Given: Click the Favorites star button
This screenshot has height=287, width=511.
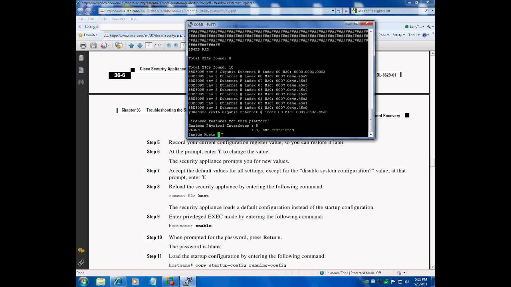Looking at the screenshot, I should click(x=88, y=35).
